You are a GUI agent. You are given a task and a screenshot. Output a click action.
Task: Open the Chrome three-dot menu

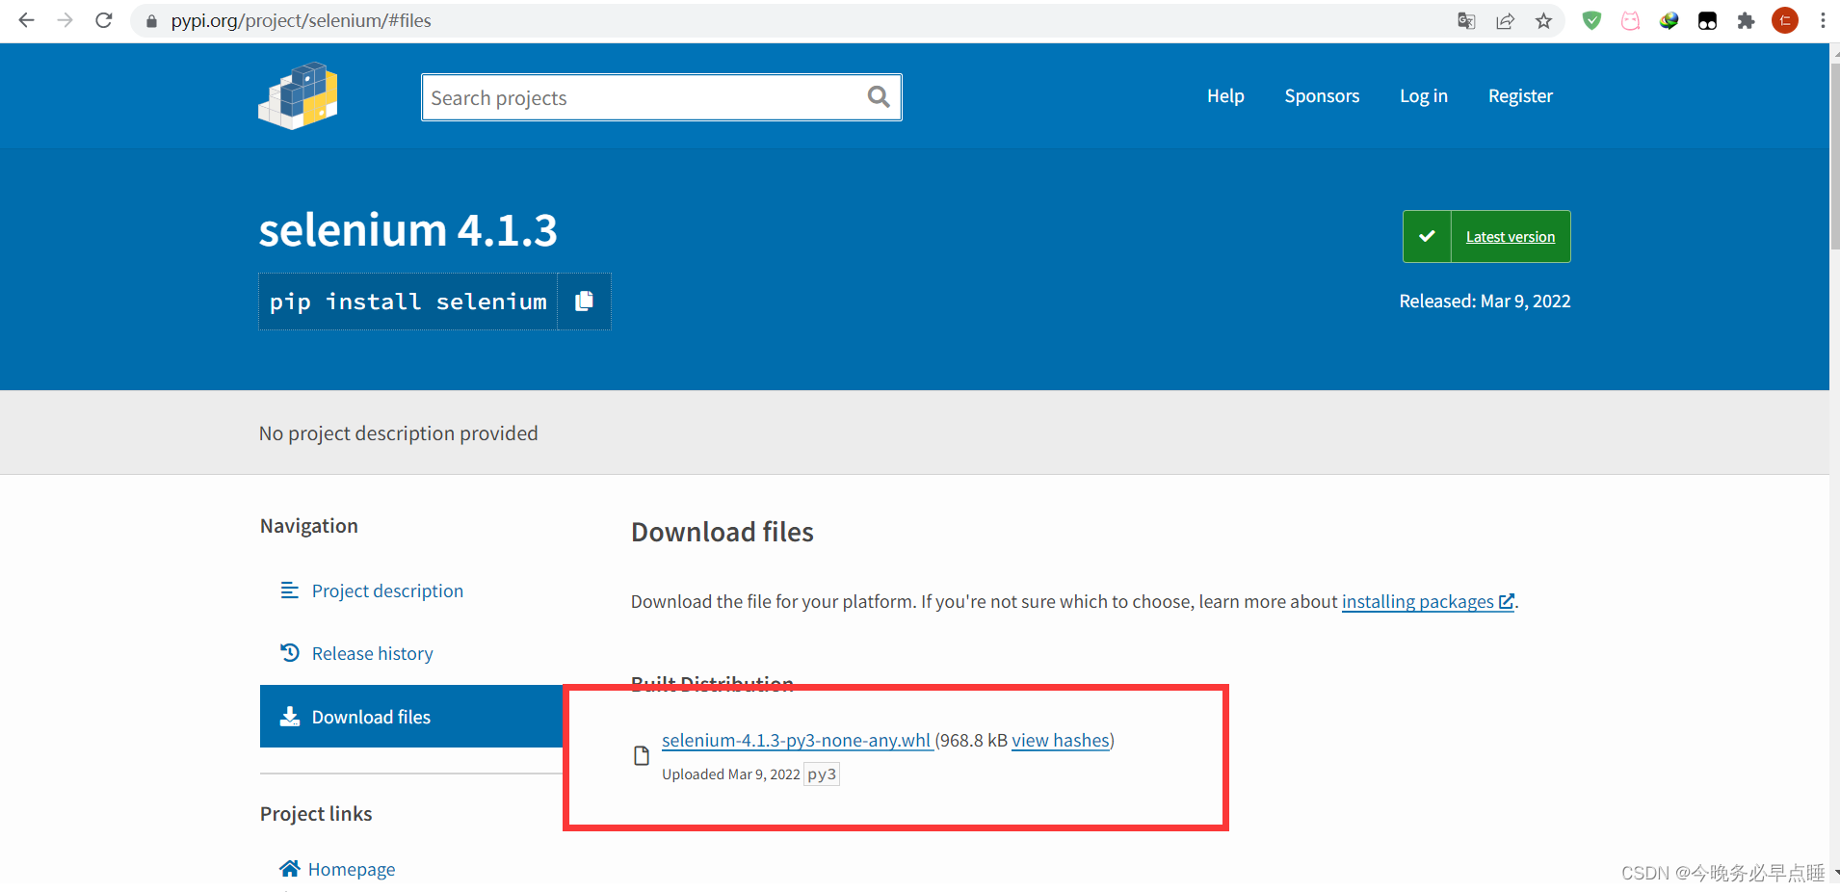[x=1823, y=20]
